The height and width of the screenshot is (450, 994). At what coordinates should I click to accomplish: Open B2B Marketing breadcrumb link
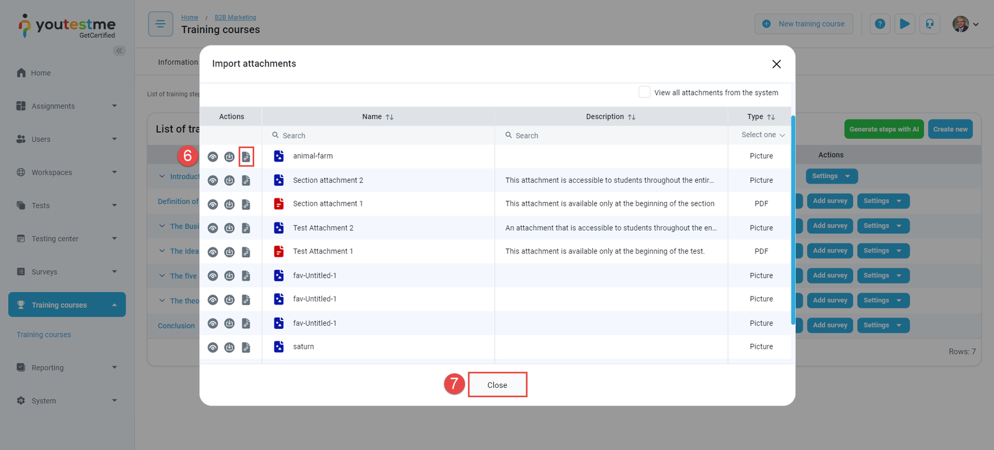[235, 17]
